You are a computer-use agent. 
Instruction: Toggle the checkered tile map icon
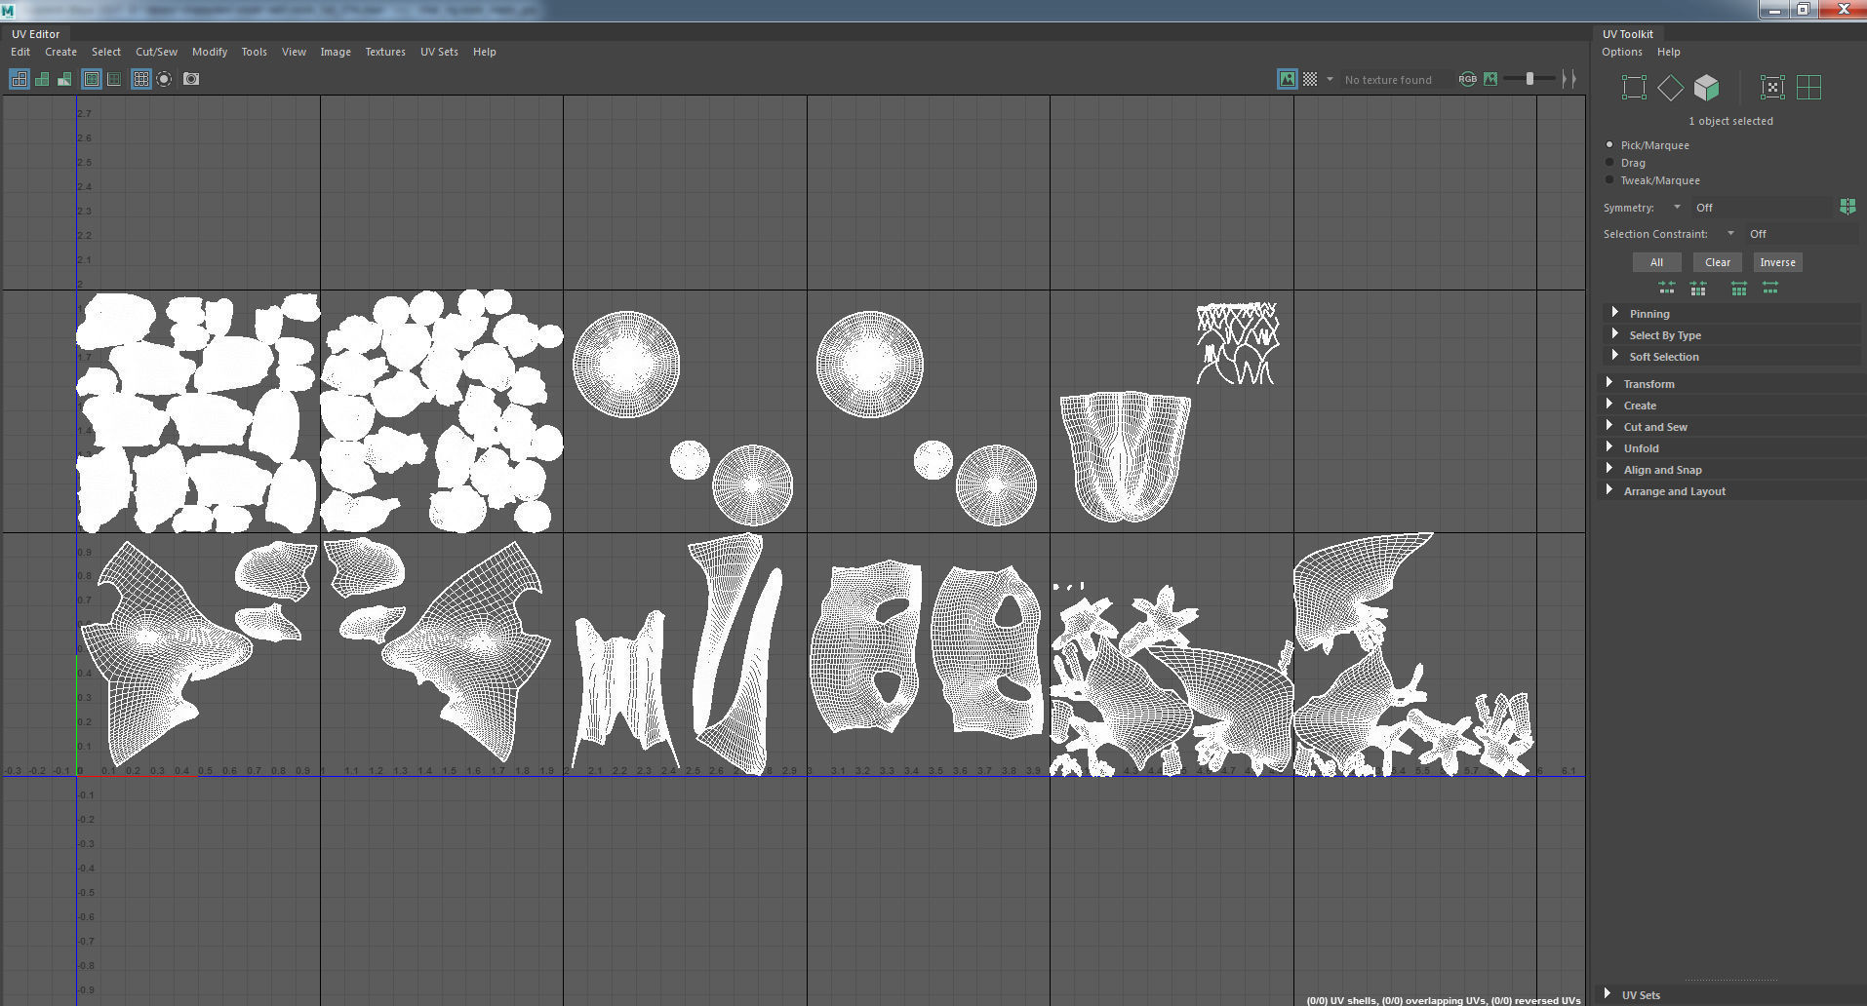click(1310, 79)
